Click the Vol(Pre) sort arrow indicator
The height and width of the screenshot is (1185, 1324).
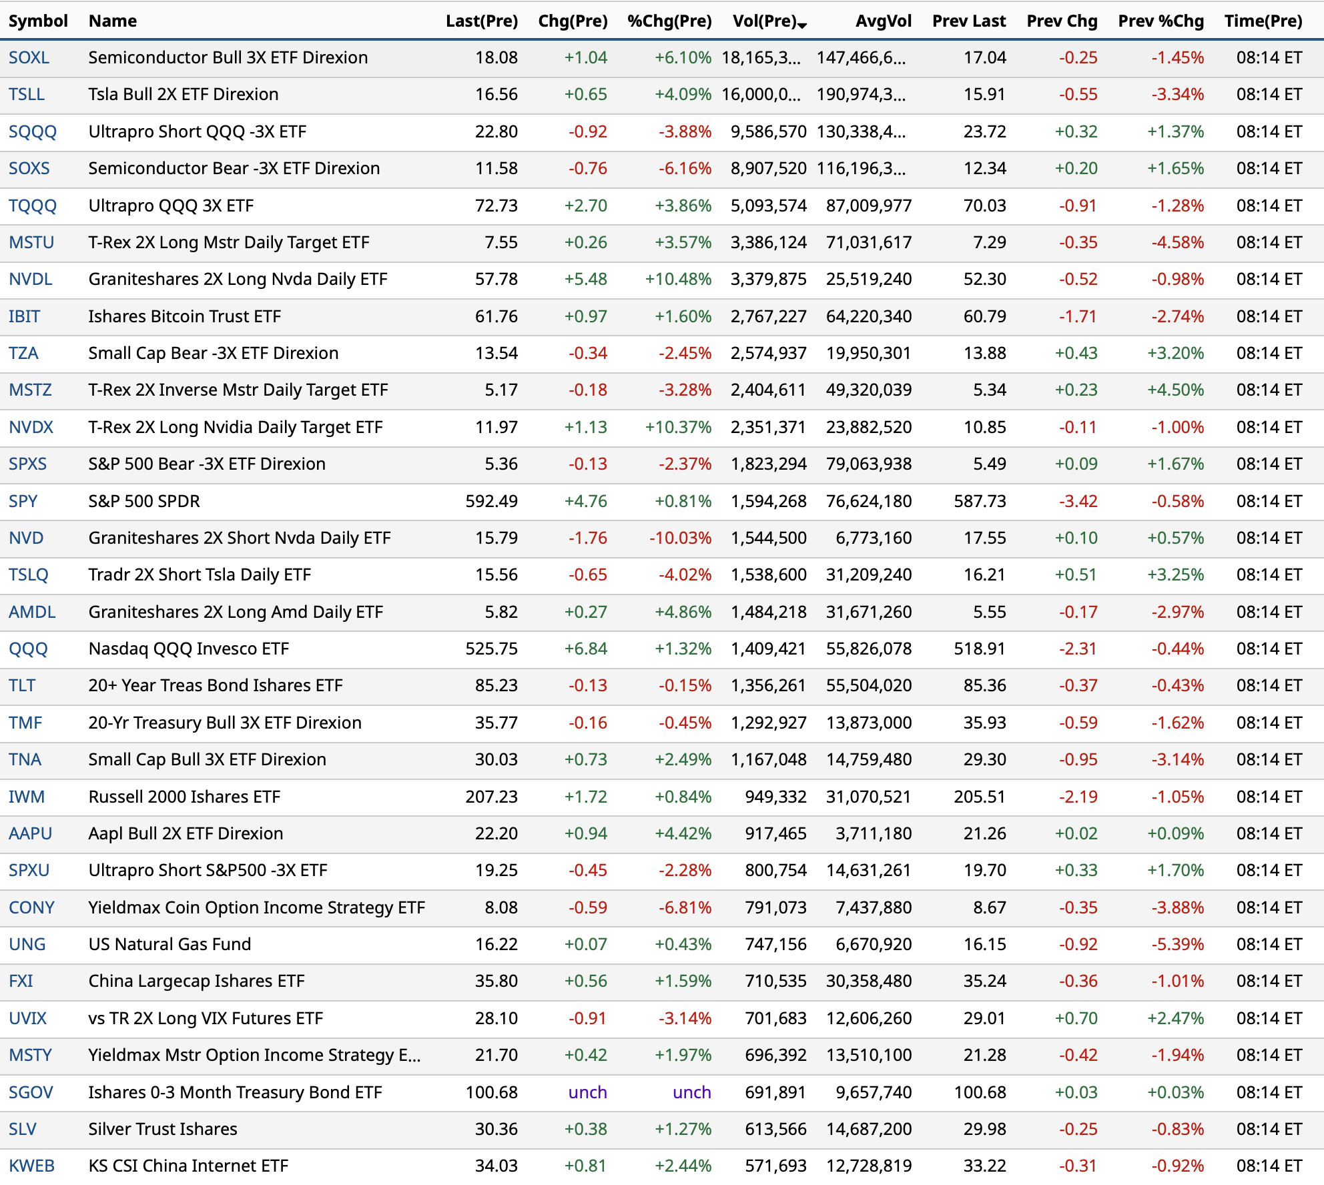click(803, 25)
